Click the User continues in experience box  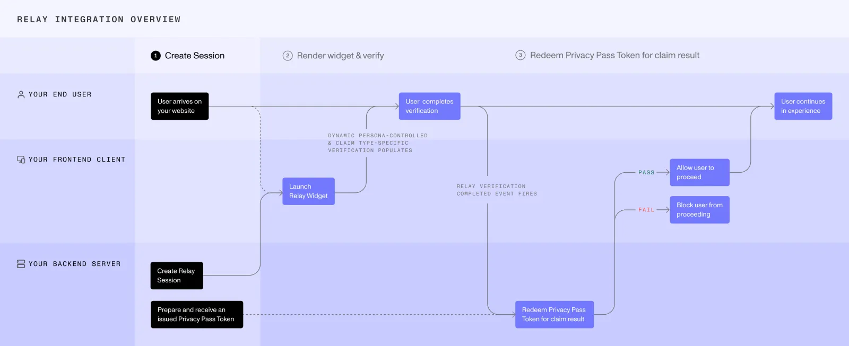803,106
